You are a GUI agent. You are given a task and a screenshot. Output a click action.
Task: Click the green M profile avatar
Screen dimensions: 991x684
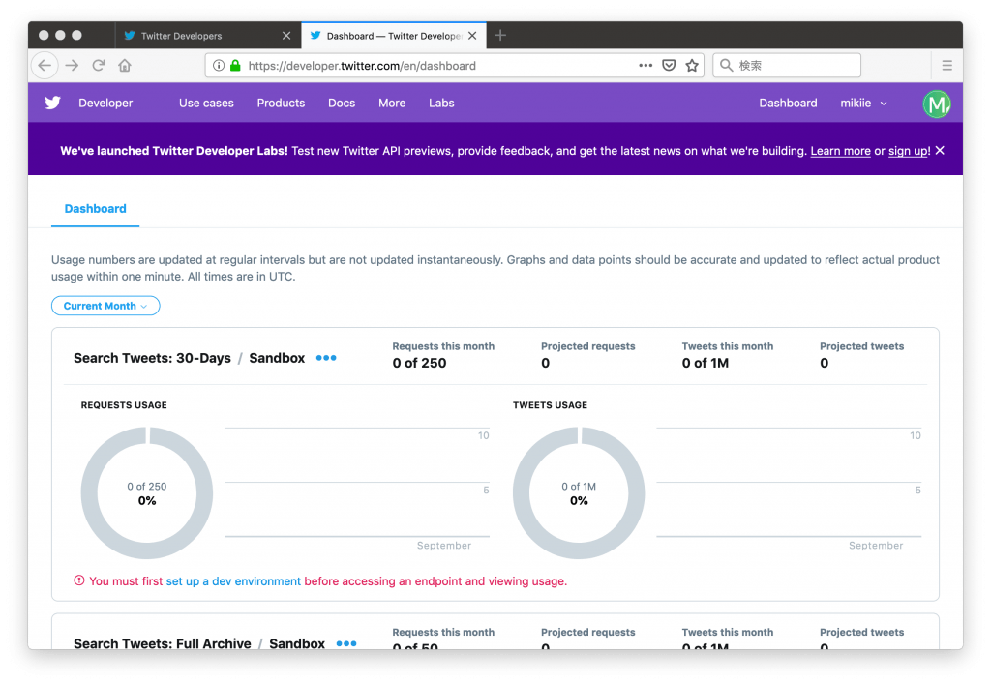click(936, 104)
